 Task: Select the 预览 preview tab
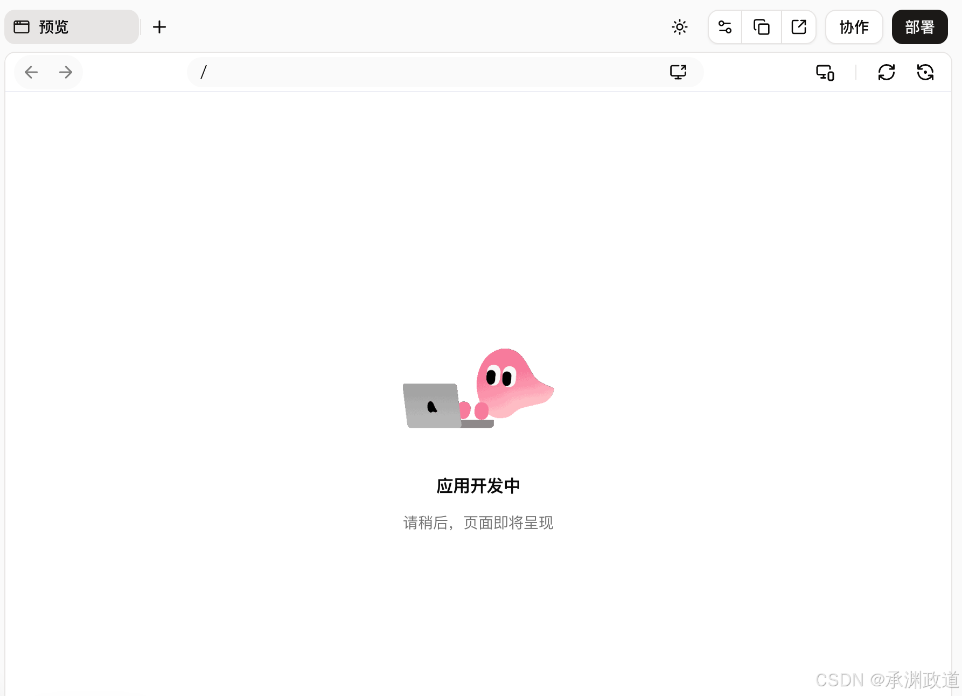point(72,27)
